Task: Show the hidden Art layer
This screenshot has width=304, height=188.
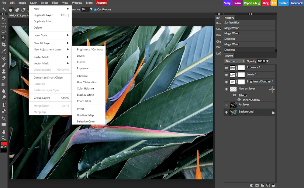Action: pos(226,105)
